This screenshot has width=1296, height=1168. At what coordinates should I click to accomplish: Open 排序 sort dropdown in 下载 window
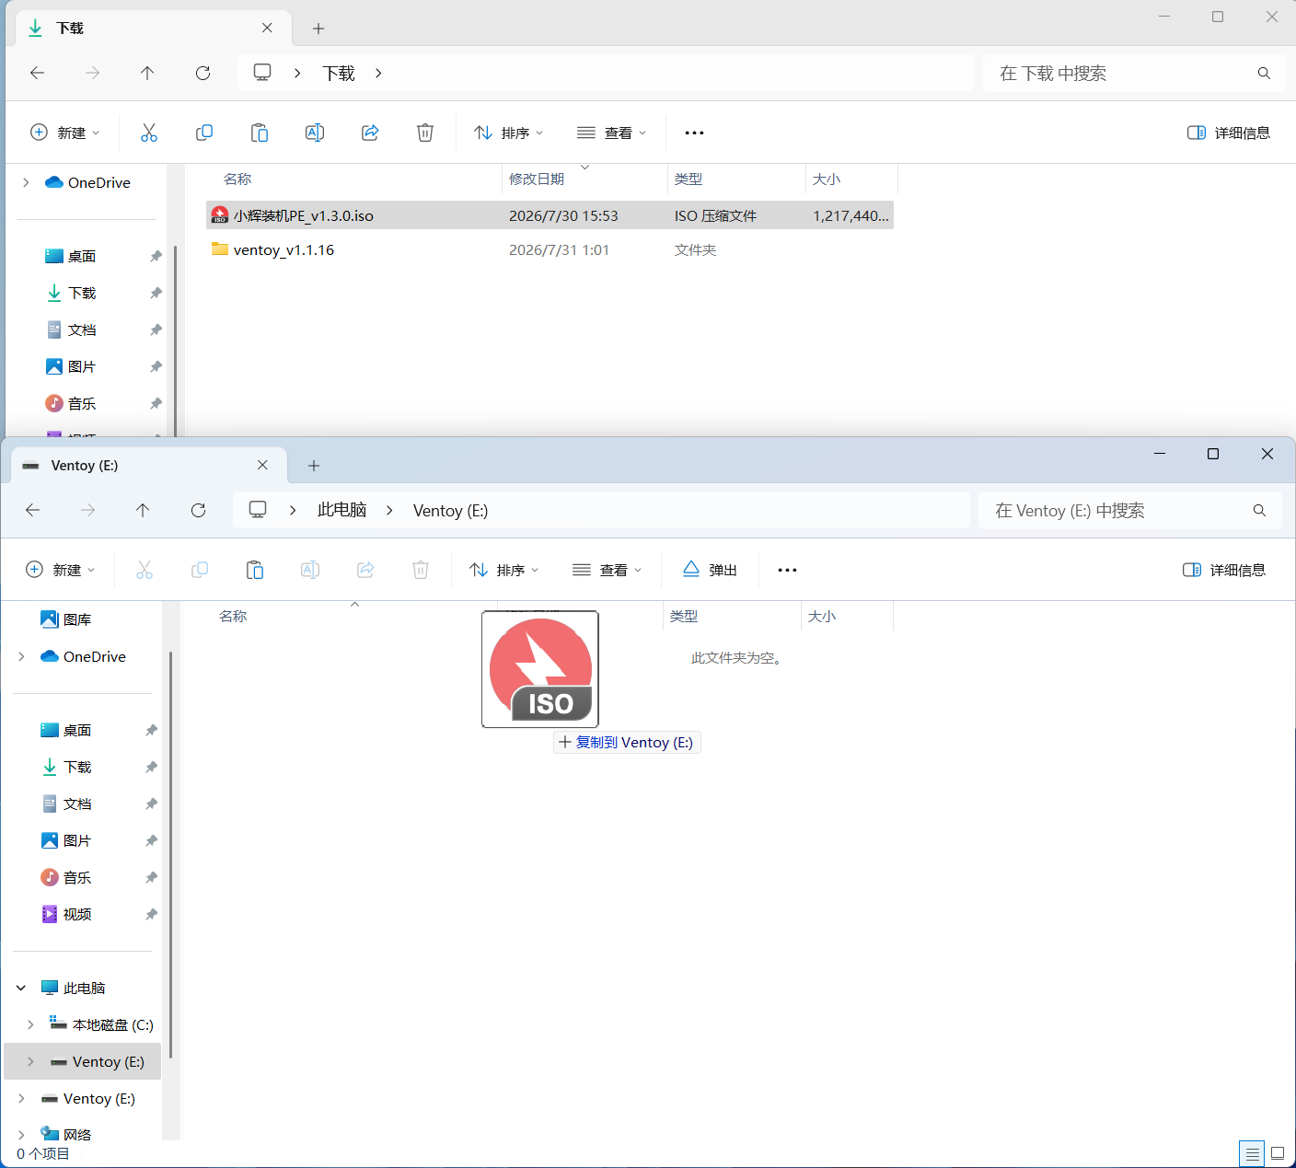509,133
